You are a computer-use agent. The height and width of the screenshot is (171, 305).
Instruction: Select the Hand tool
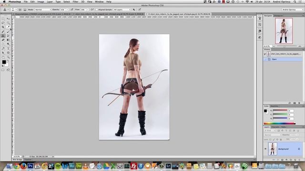3,57
